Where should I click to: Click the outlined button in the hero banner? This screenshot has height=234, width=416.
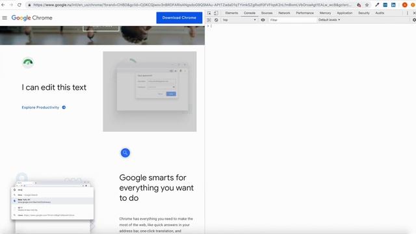101,29
